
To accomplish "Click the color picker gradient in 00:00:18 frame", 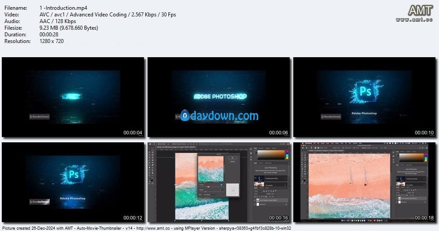I will 412,157.
